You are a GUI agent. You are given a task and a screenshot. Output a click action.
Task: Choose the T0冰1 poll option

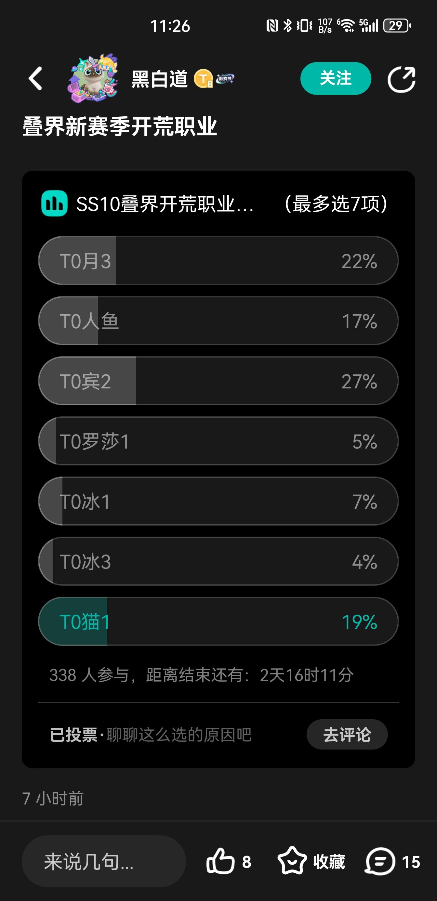218,501
